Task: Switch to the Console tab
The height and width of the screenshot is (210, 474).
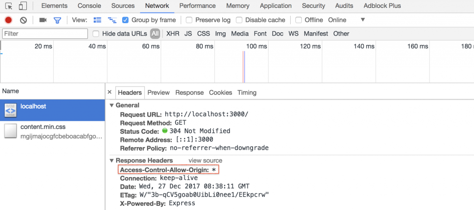Action: click(89, 6)
